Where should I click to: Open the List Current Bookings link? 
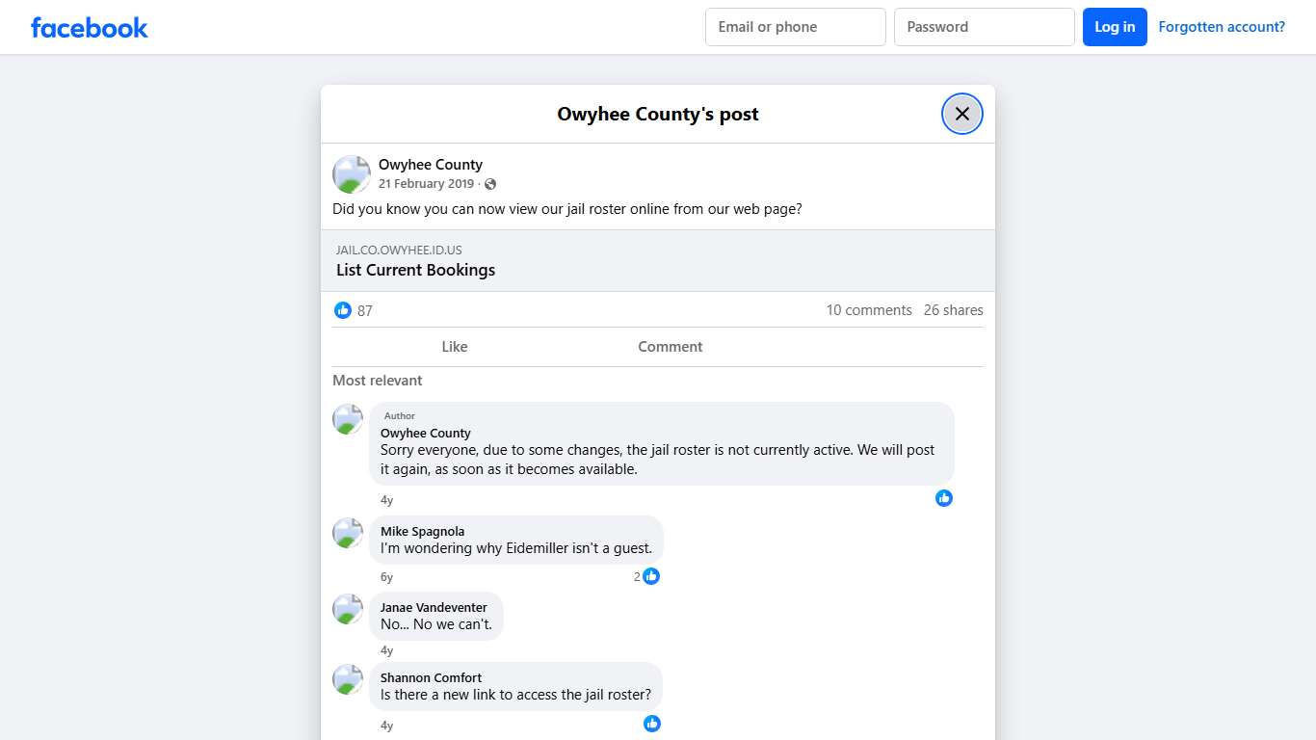click(414, 270)
